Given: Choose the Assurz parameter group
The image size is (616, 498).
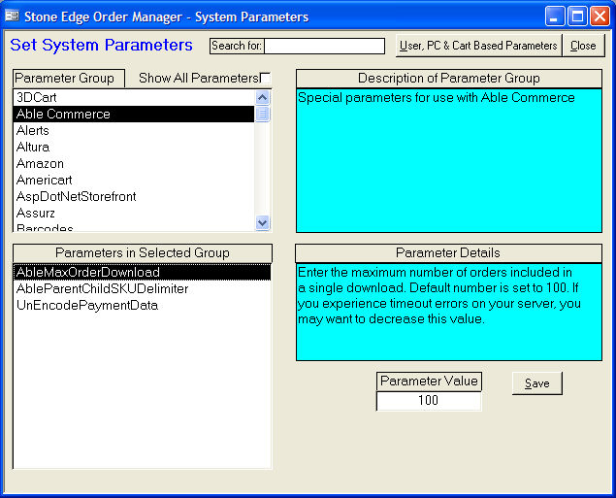Looking at the screenshot, I should (134, 213).
